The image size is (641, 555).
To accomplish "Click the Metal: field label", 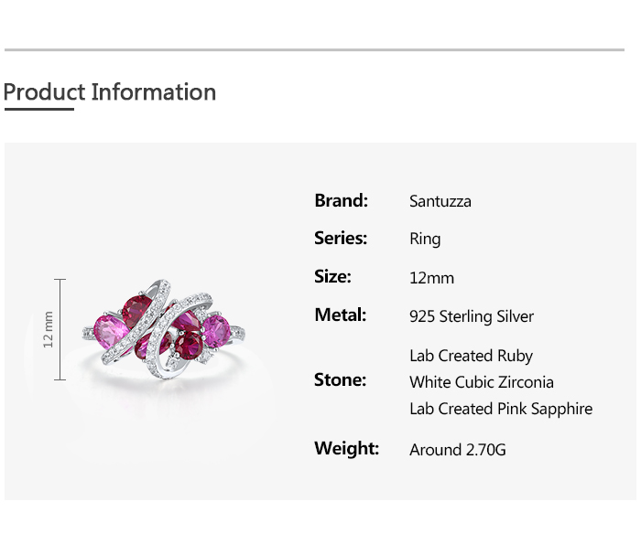I will click(340, 315).
